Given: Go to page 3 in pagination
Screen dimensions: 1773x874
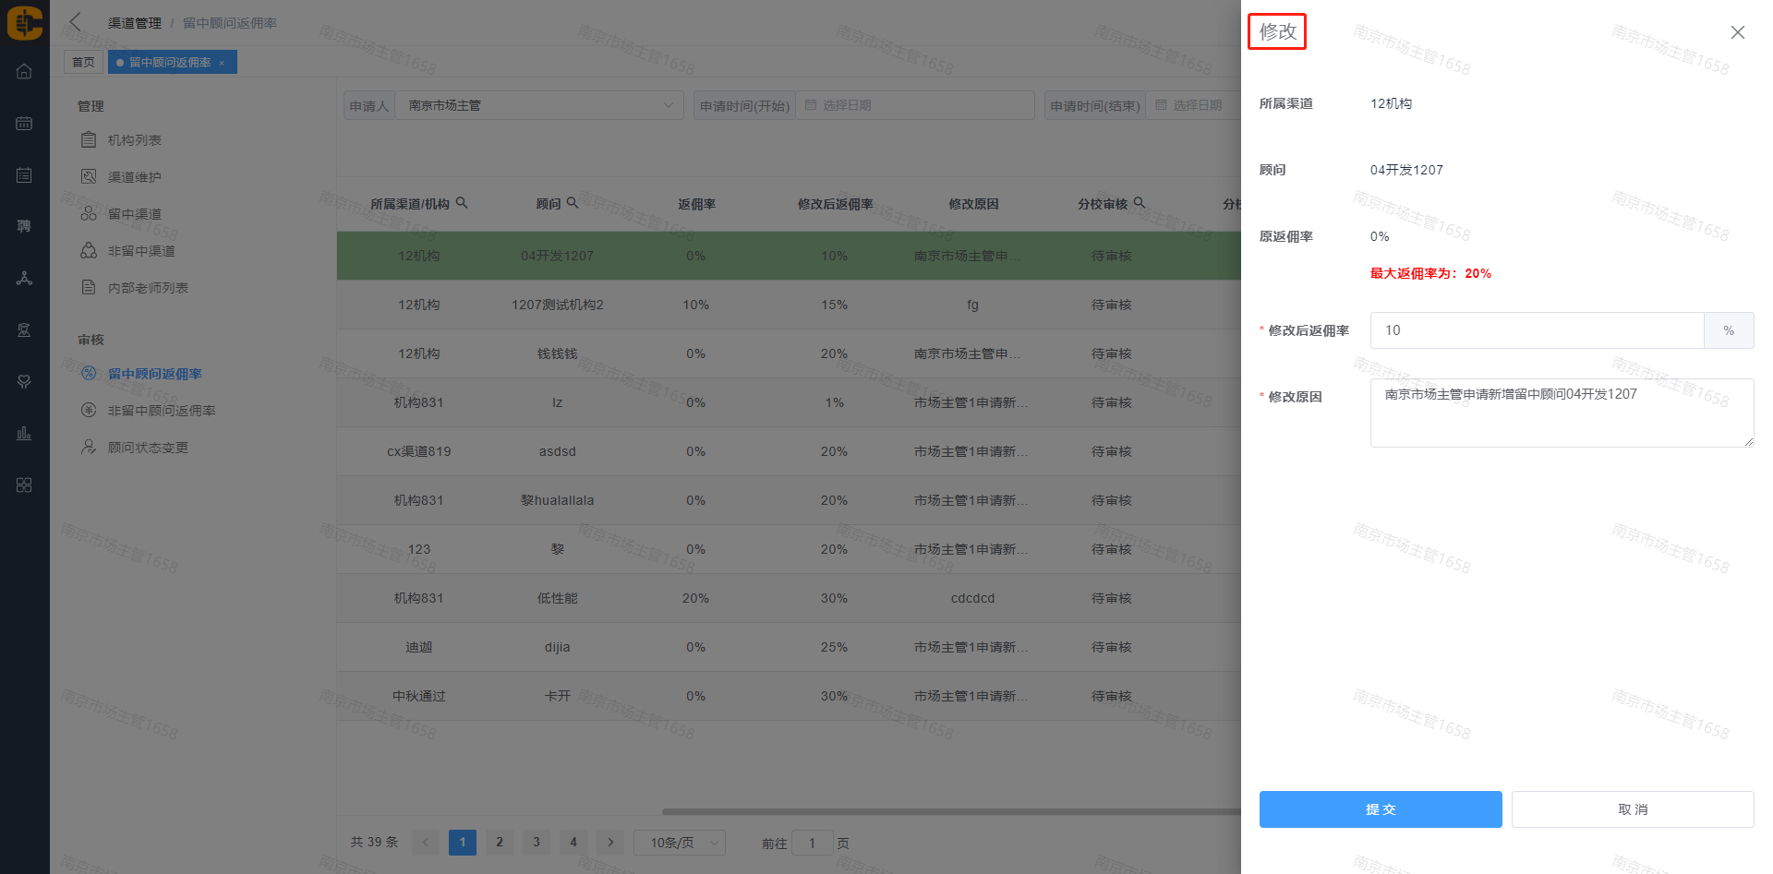Looking at the screenshot, I should (537, 843).
